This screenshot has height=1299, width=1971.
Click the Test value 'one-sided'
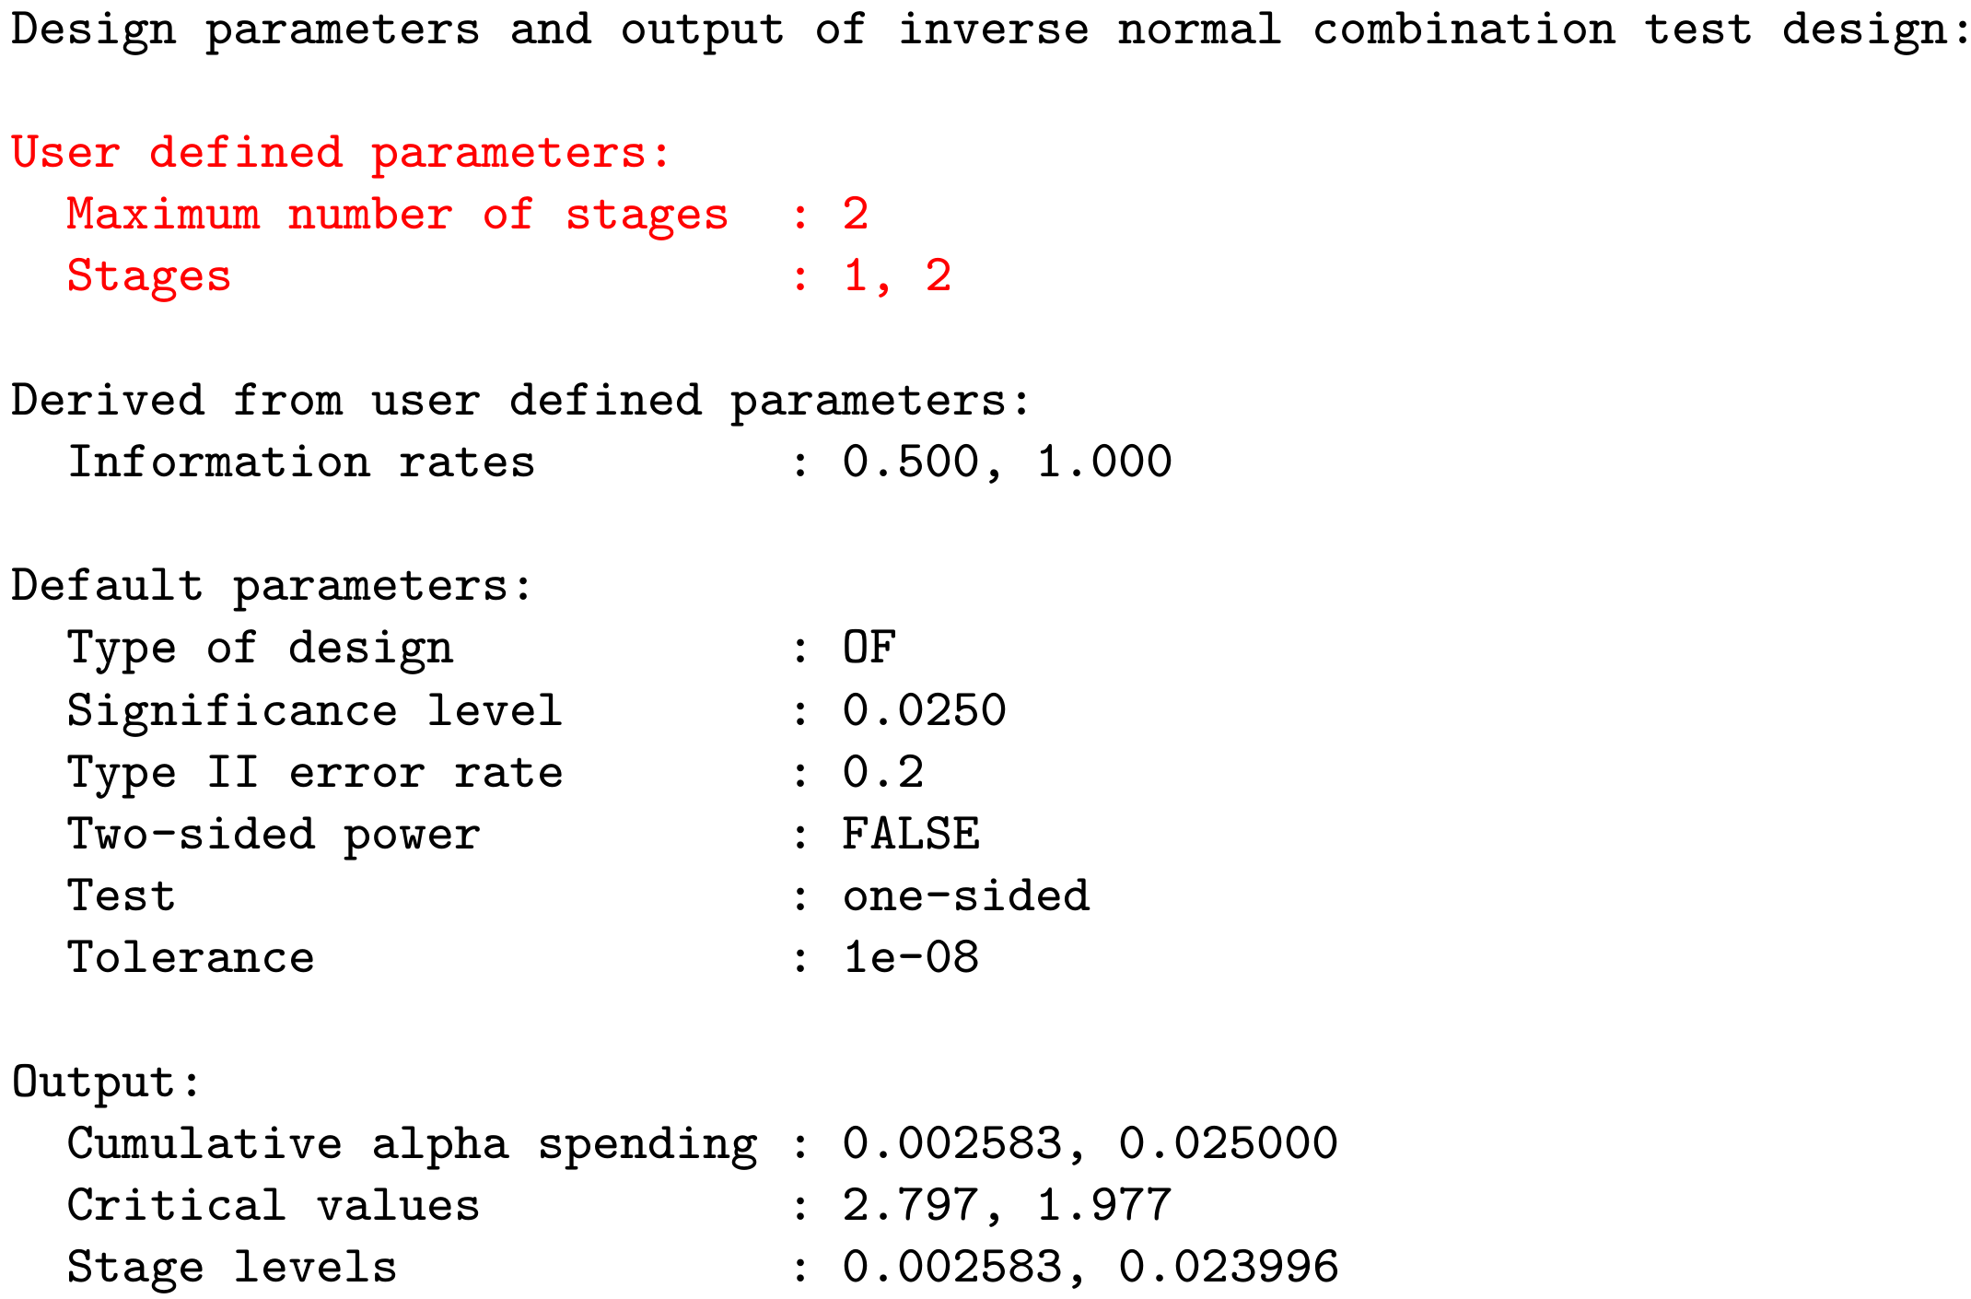(x=965, y=896)
